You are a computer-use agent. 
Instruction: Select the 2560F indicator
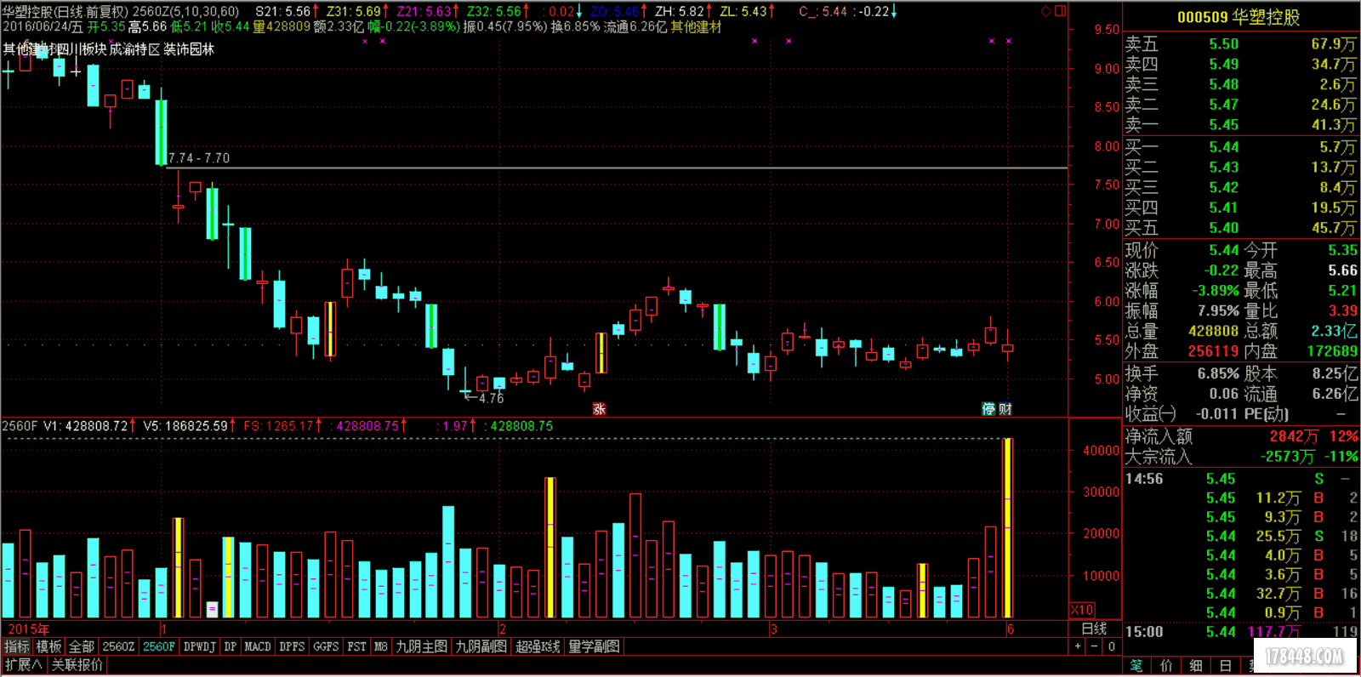click(159, 646)
